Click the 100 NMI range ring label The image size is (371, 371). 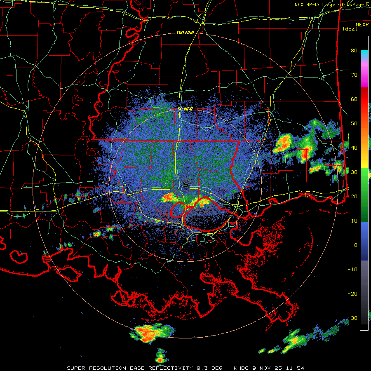click(x=185, y=33)
